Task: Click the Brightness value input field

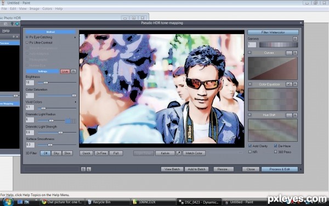Action: (30, 82)
